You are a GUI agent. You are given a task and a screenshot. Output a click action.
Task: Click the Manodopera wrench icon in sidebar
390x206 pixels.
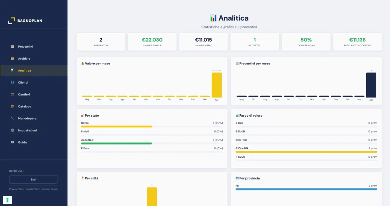tap(12, 119)
